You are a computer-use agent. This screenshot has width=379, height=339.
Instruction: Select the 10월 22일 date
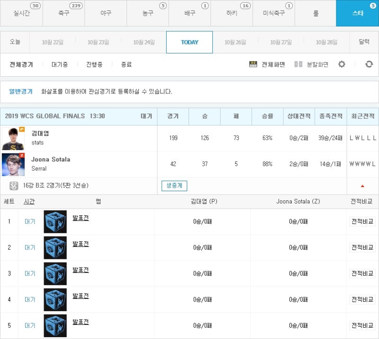coord(53,42)
